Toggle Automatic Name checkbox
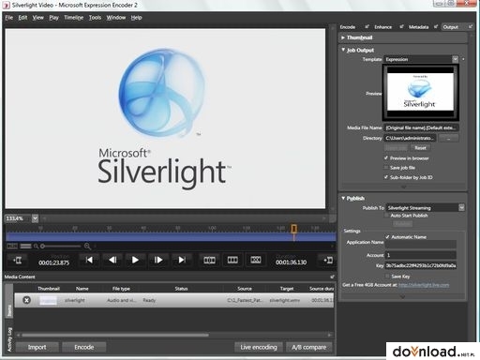This screenshot has height=360, width=480. pyautogui.click(x=387, y=237)
